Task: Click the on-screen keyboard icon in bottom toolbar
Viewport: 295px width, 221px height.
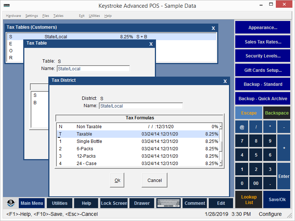Action: (x=169, y=203)
